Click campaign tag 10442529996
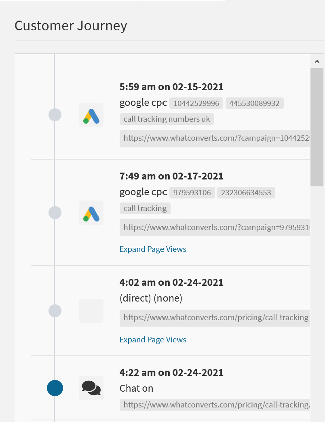325x422 pixels. tap(196, 103)
